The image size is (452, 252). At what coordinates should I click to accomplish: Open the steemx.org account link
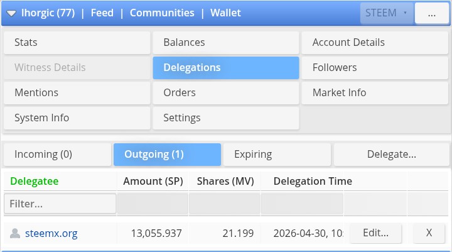point(51,233)
